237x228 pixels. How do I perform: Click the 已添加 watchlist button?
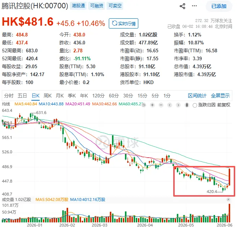tap(219, 6)
